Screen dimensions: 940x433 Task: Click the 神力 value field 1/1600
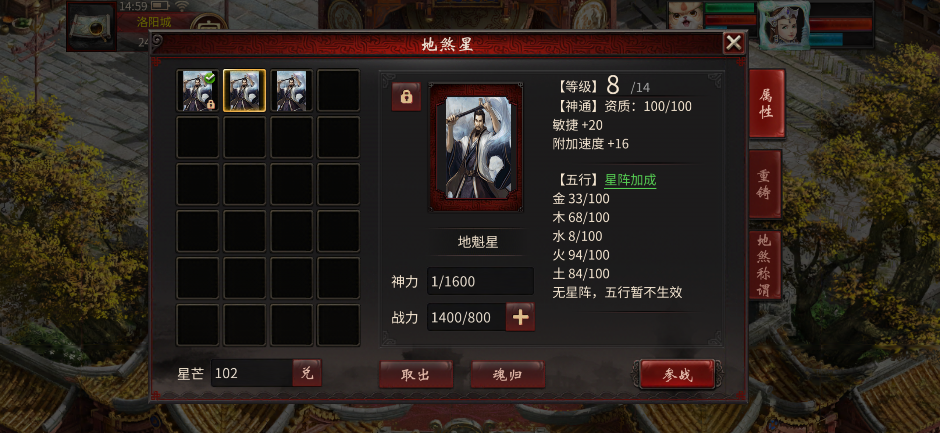pyautogui.click(x=480, y=281)
